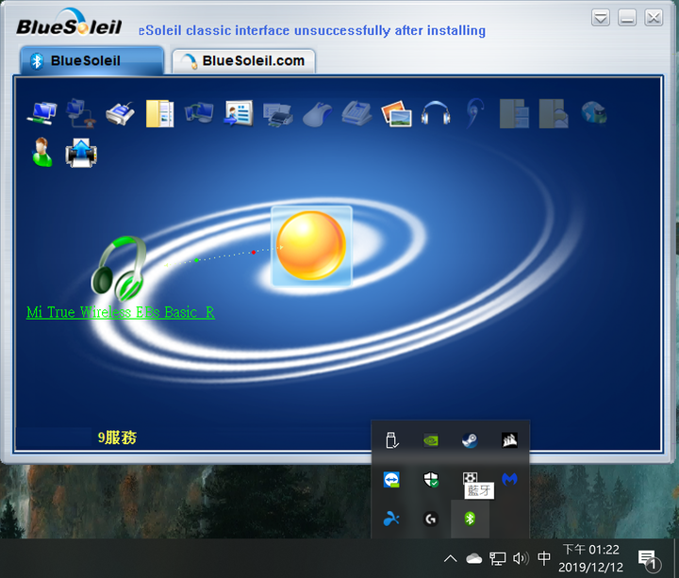Select the Human Interface Device mouse icon

(317, 114)
